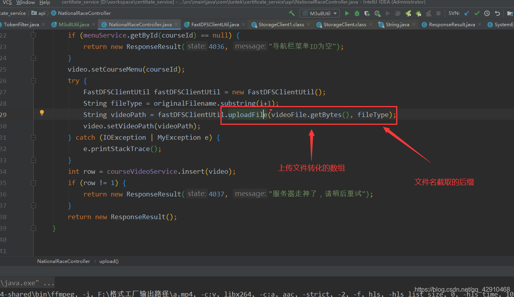Open the Help menu
The width and height of the screenshot is (514, 297).
[x=45, y=2]
